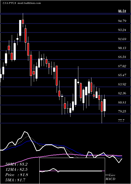Open the Live MACD inset chart

pos(72,171)
